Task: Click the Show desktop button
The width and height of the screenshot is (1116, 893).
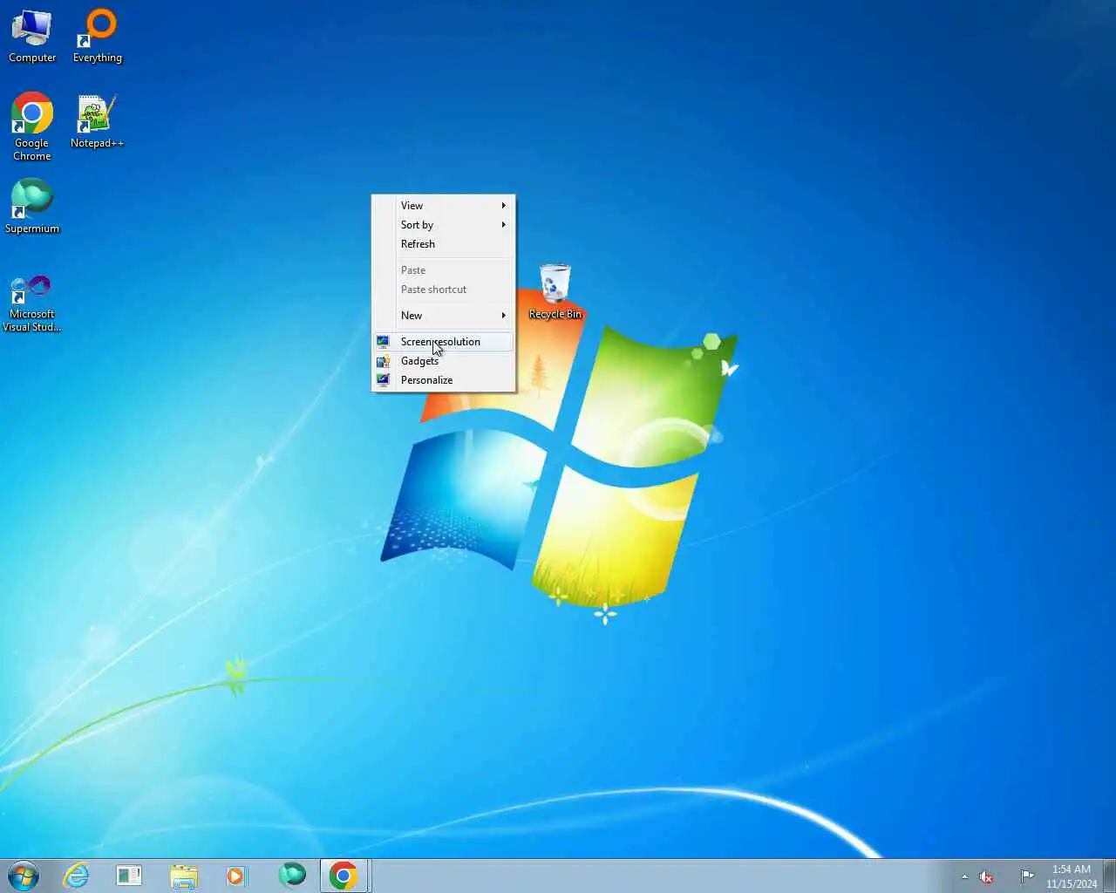Action: [x=1109, y=876]
